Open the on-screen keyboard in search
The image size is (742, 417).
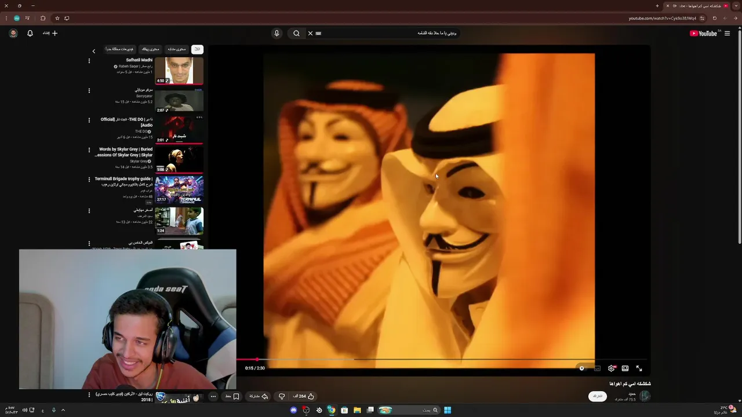coord(318,33)
